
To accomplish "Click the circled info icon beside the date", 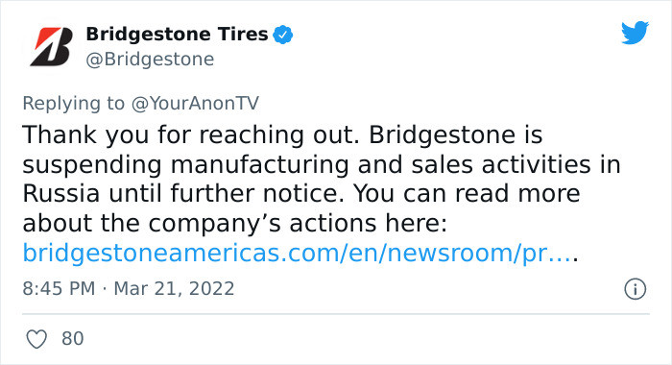I will tap(635, 289).
